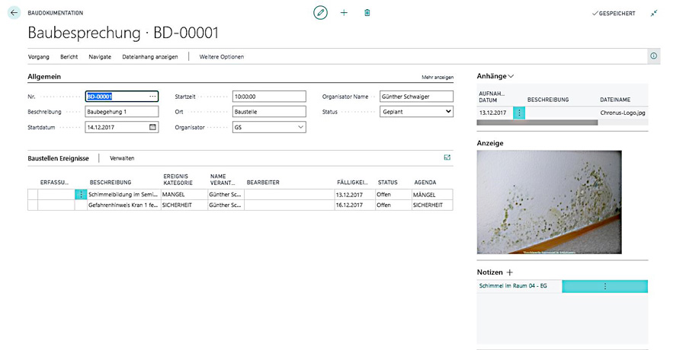
Task: Open the Bericht menu
Action: 69,57
